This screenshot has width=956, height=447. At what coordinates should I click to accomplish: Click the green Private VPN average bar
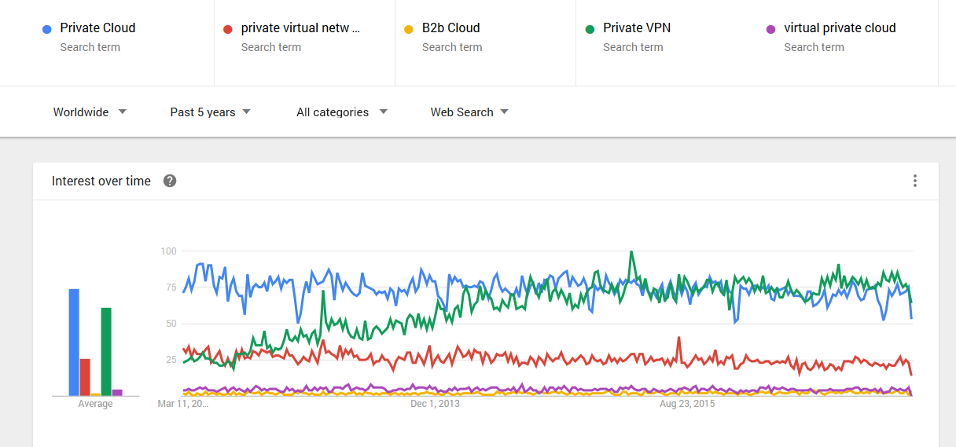coord(106,352)
